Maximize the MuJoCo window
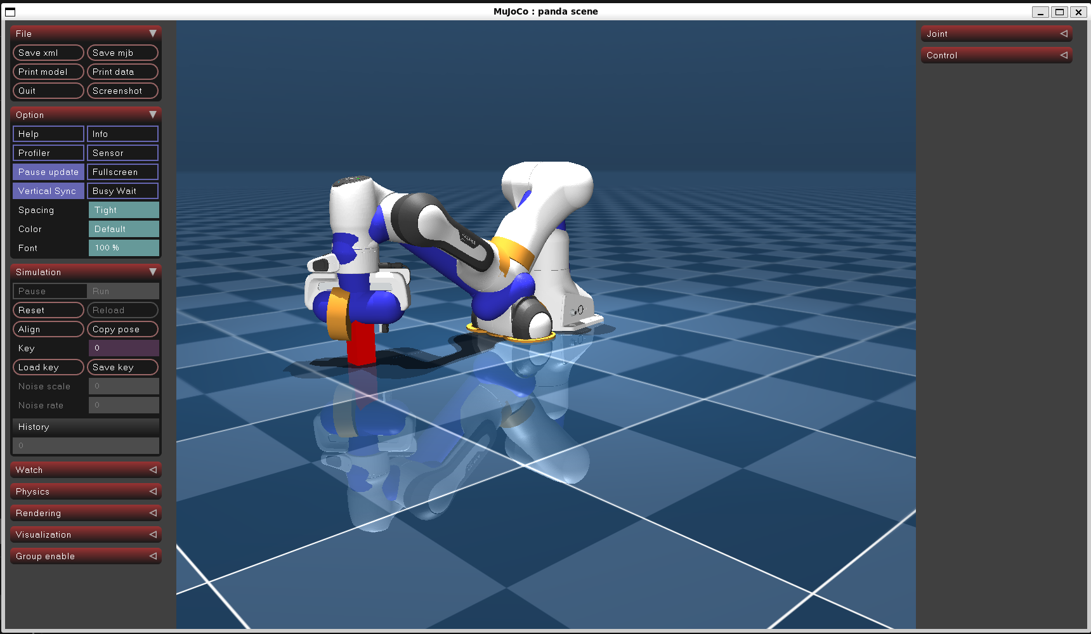Screen dimensions: 1091x634 (1059, 11)
